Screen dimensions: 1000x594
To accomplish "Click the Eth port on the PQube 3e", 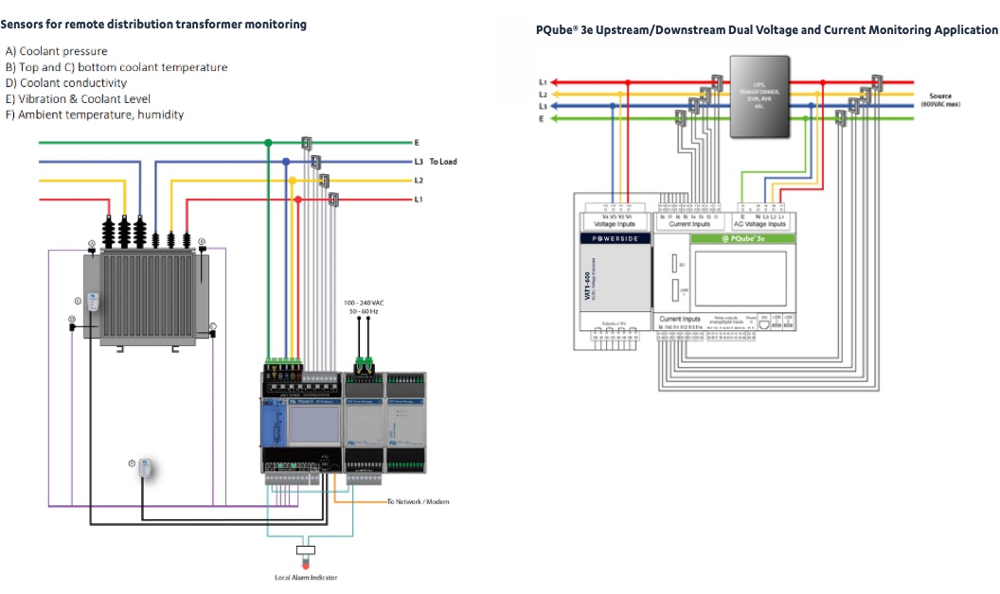I will click(763, 324).
